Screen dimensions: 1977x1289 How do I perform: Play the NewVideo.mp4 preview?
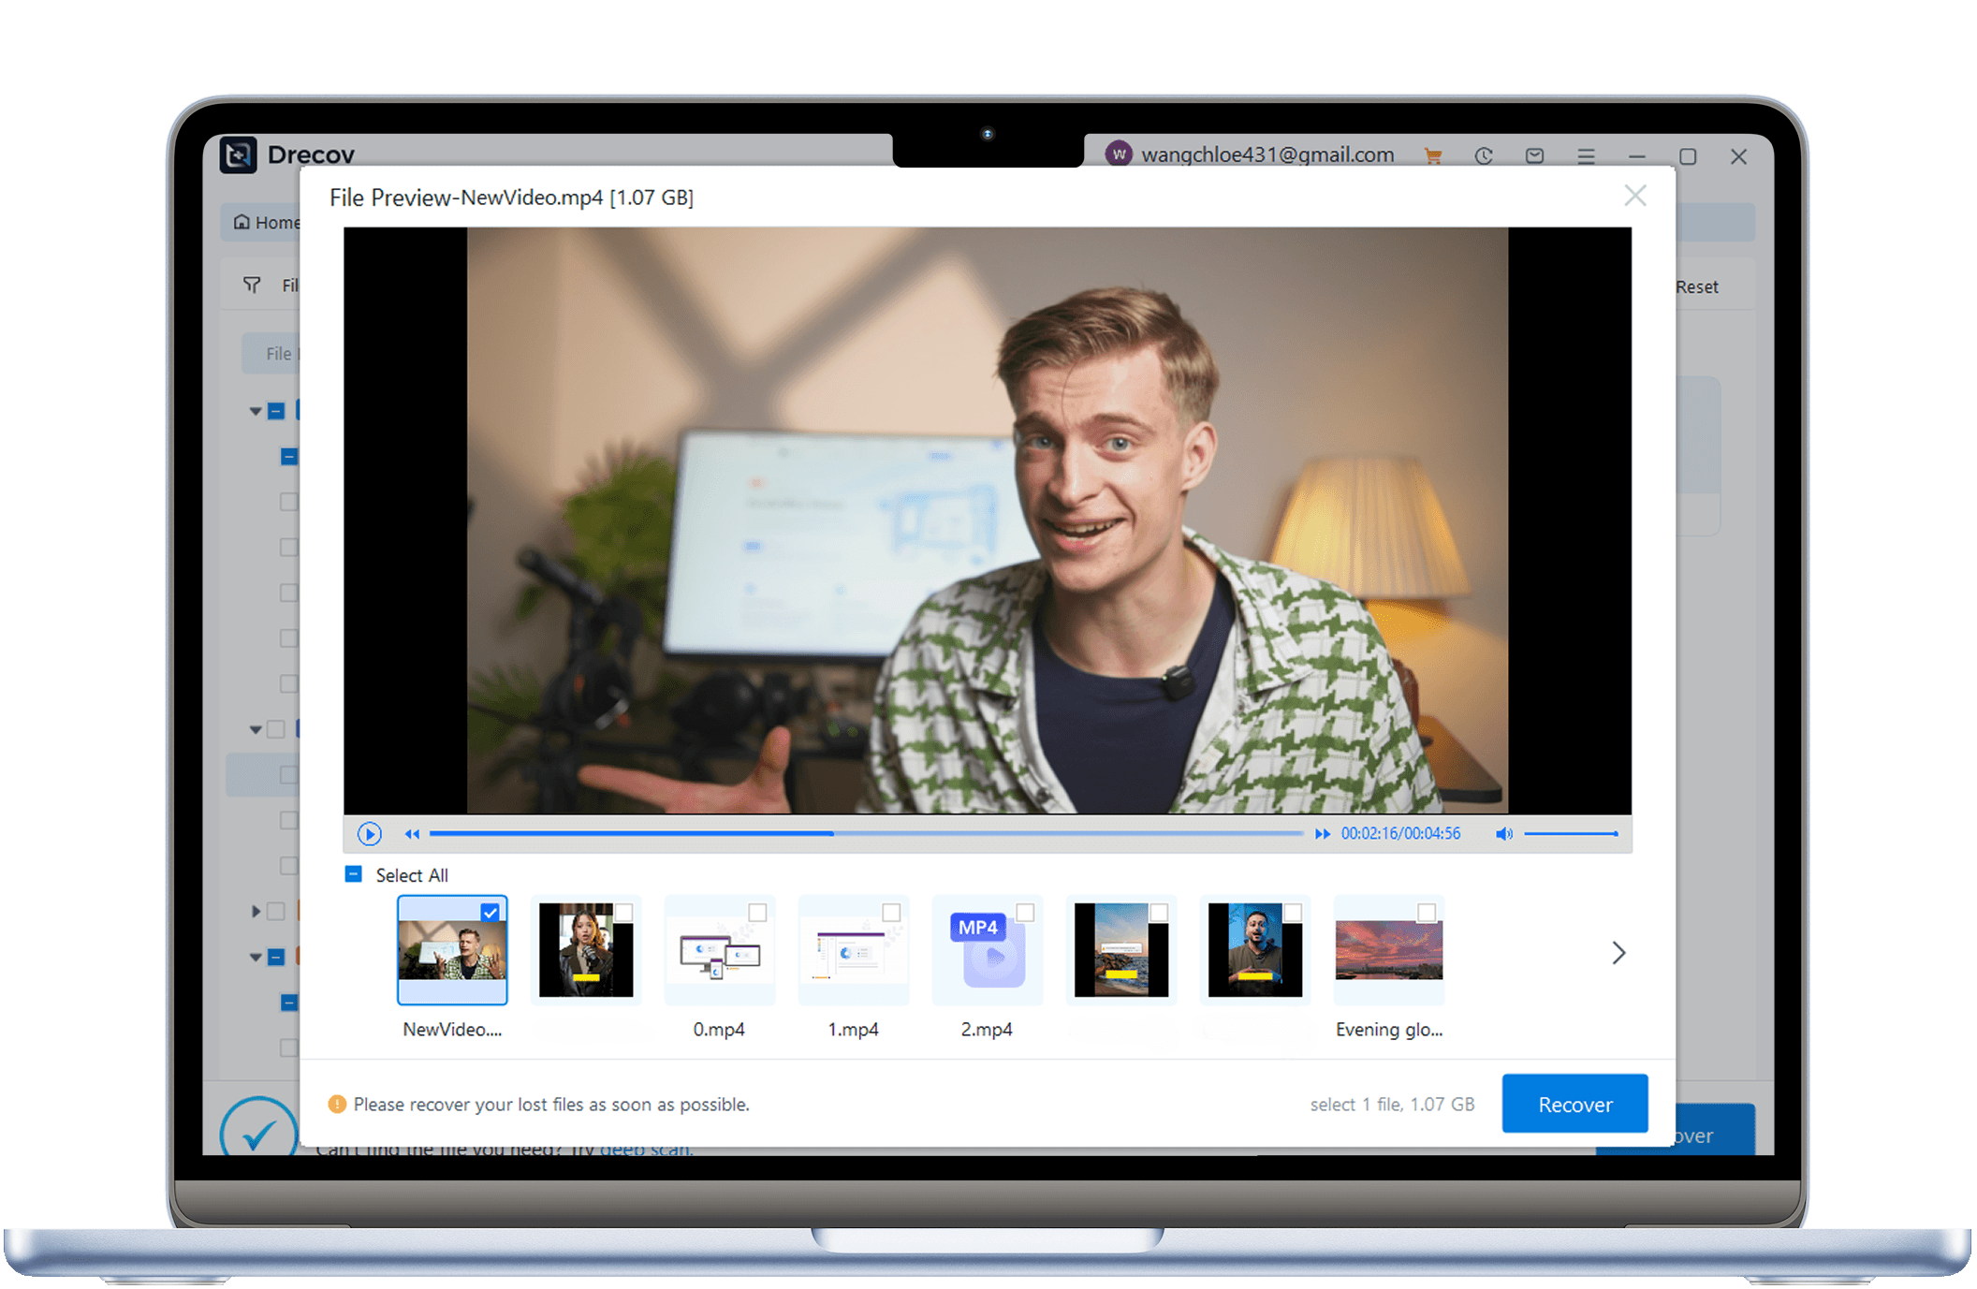(369, 833)
